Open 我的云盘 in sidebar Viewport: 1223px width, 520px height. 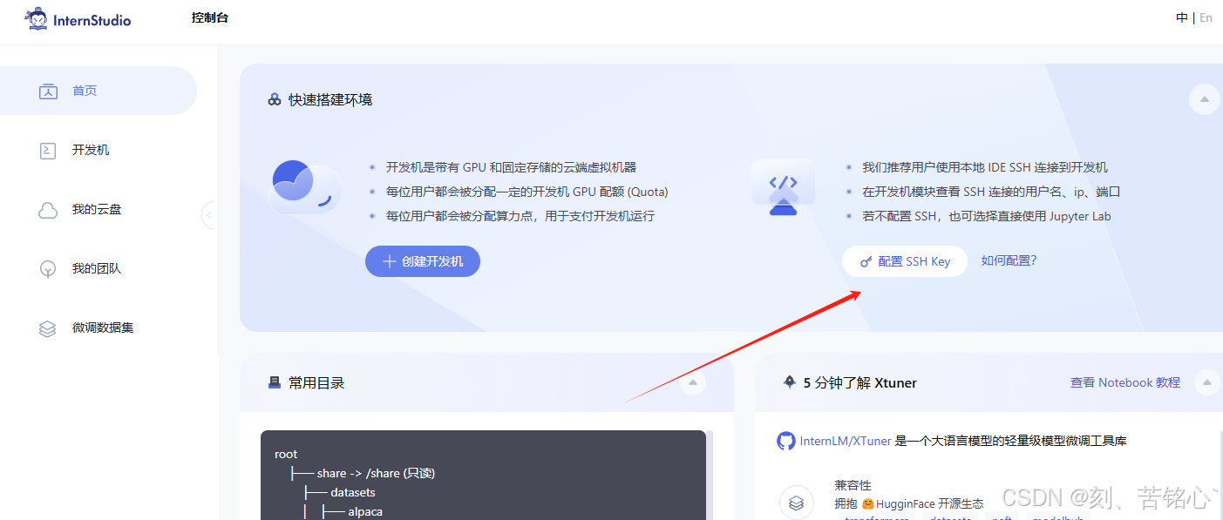click(x=98, y=209)
